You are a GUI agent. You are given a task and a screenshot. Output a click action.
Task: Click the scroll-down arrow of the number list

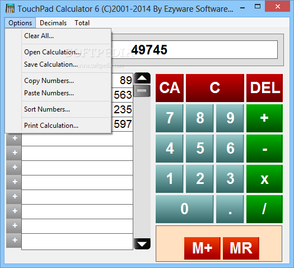click(x=142, y=244)
